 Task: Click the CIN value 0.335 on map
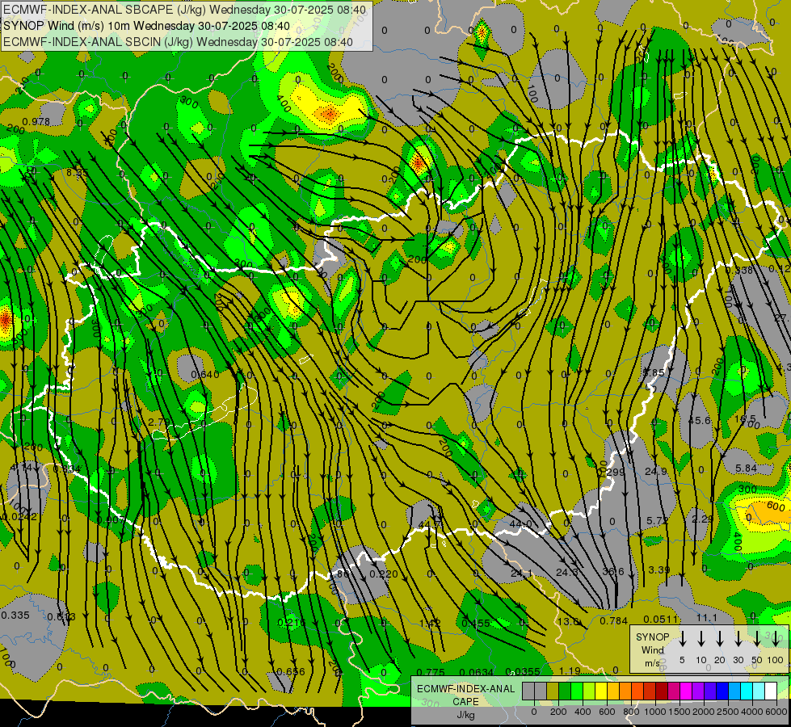[x=15, y=615]
